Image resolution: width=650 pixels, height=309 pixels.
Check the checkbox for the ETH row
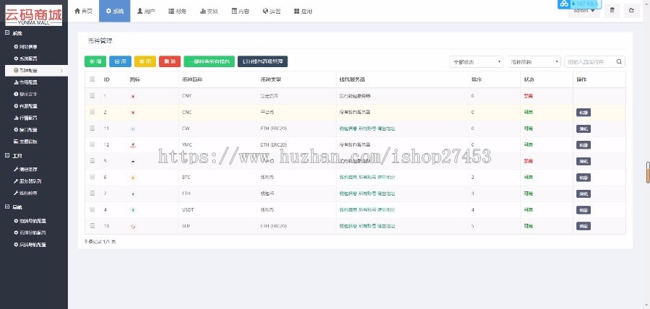(92, 193)
